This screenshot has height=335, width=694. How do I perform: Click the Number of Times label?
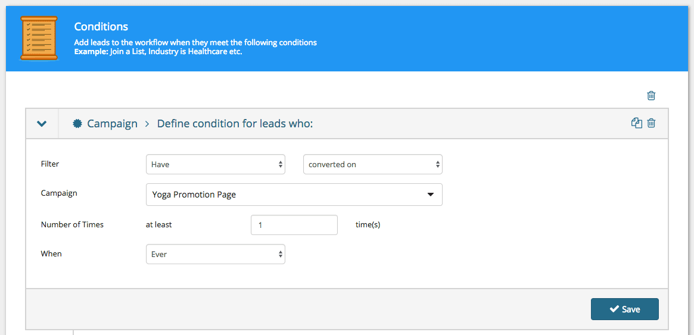click(x=72, y=224)
